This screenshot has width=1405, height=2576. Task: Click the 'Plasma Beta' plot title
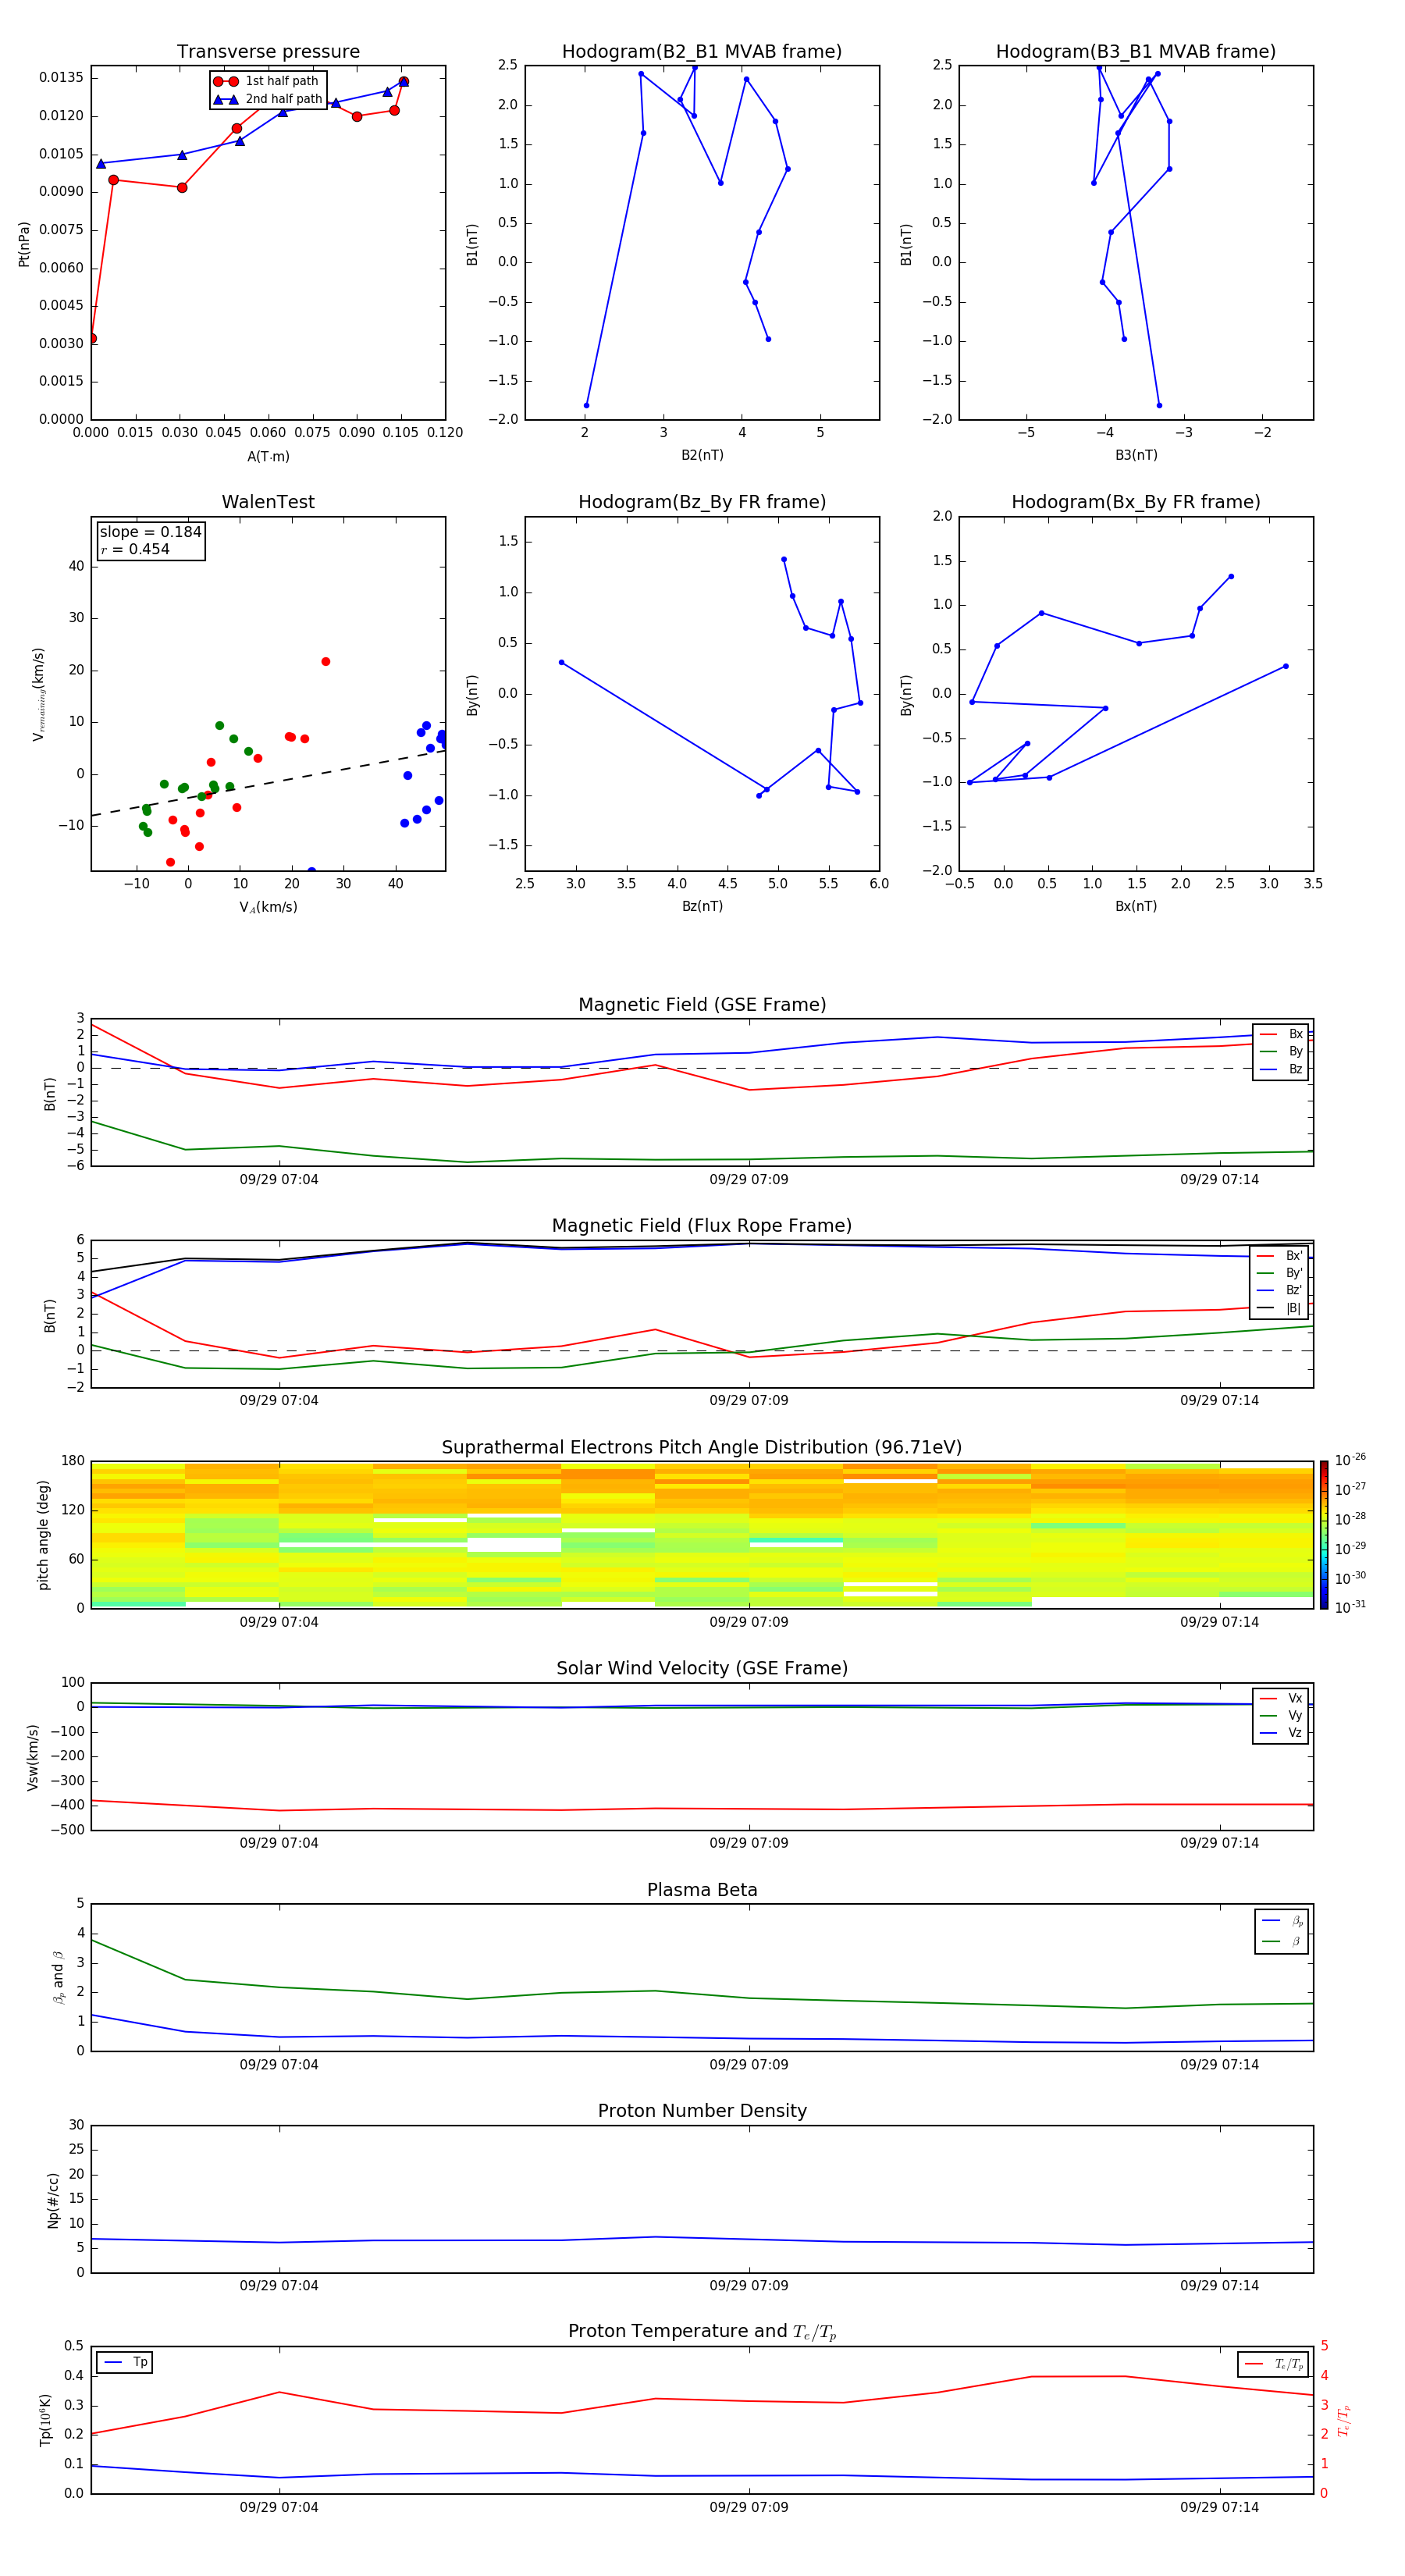pos(702,1891)
